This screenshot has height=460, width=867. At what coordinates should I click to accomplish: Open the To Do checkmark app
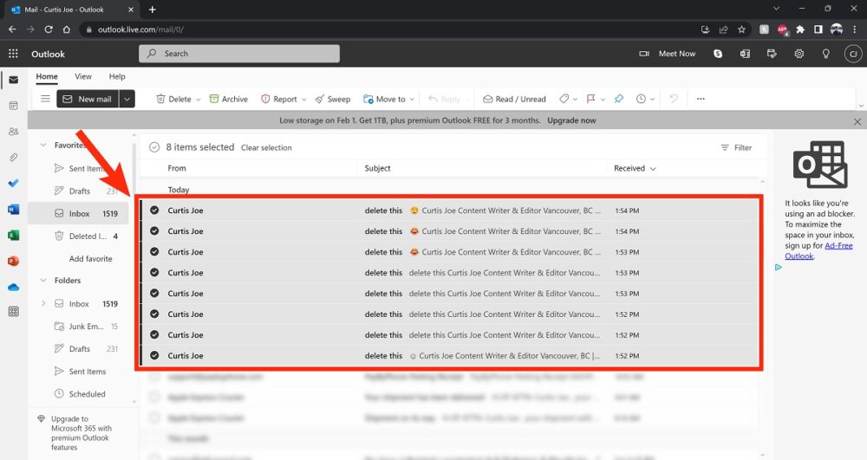point(13,183)
